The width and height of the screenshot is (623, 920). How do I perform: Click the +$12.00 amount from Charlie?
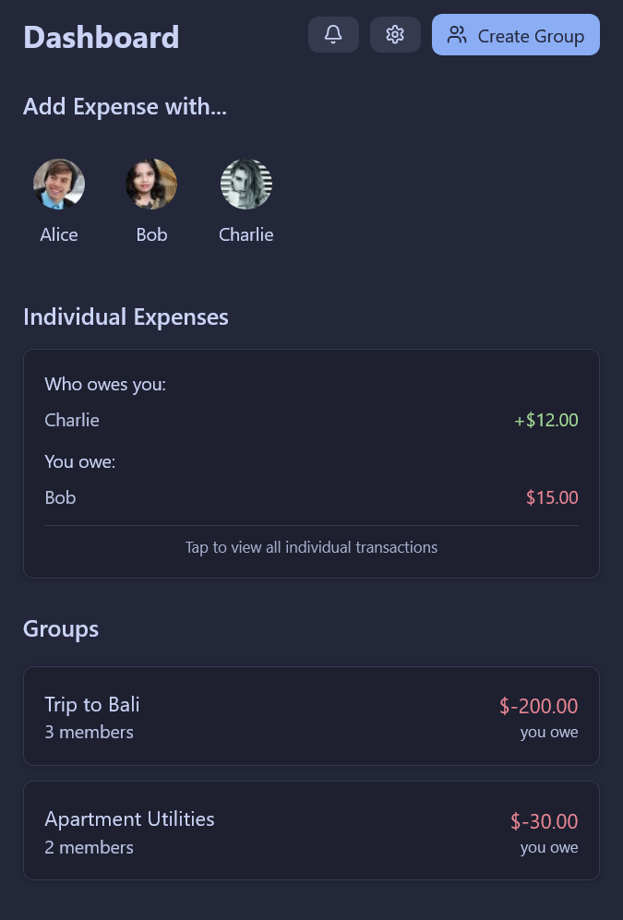point(546,420)
